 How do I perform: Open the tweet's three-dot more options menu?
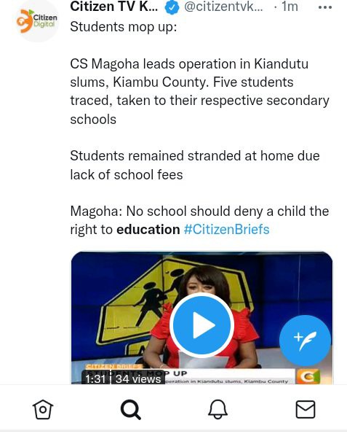(x=325, y=7)
